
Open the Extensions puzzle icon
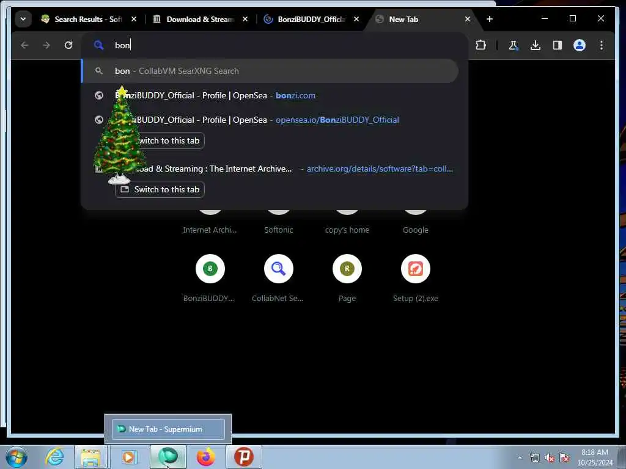[x=481, y=45]
